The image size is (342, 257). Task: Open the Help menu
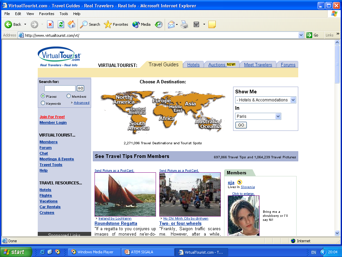pyautogui.click(x=76, y=14)
